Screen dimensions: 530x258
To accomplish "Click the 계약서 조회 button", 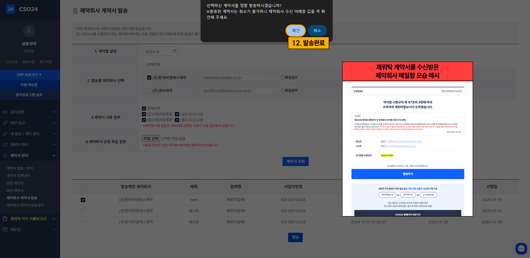I will 295,161.
